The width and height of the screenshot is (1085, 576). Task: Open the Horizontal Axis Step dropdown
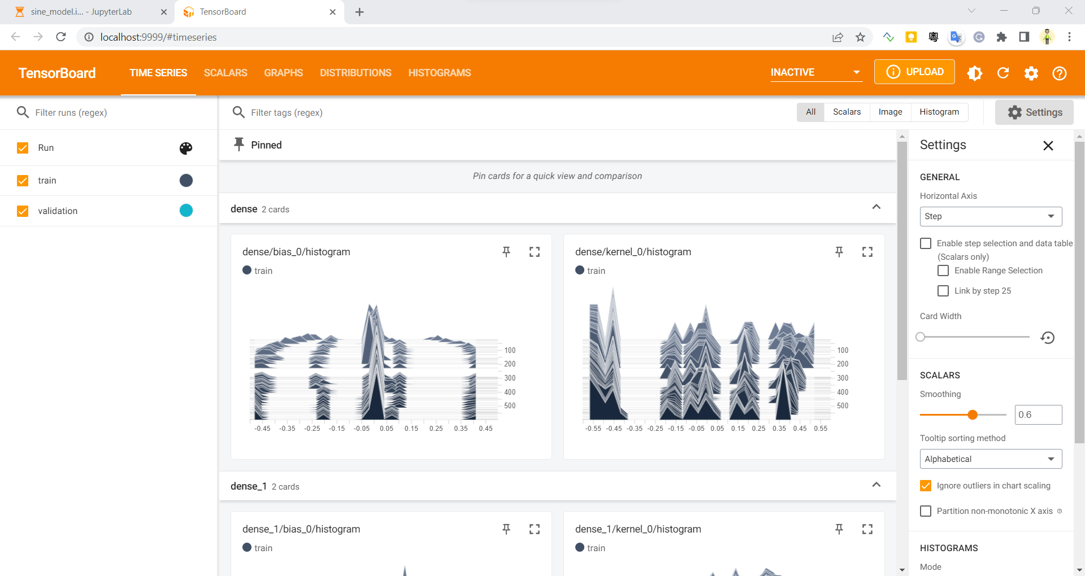991,216
